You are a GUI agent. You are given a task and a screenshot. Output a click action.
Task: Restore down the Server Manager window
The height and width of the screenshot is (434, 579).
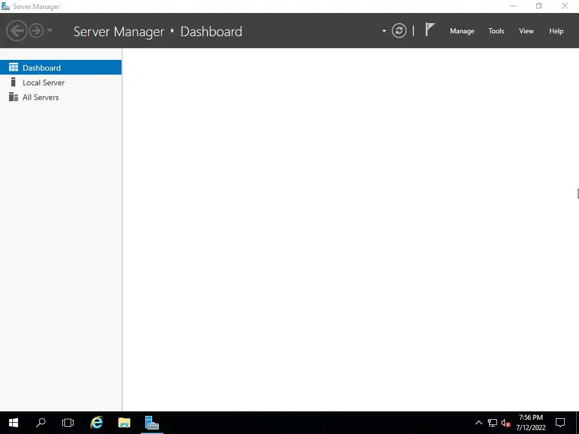(x=539, y=6)
